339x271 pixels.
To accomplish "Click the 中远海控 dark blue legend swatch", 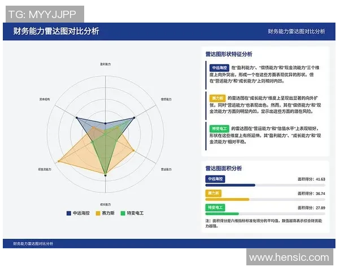I will coord(68,213).
